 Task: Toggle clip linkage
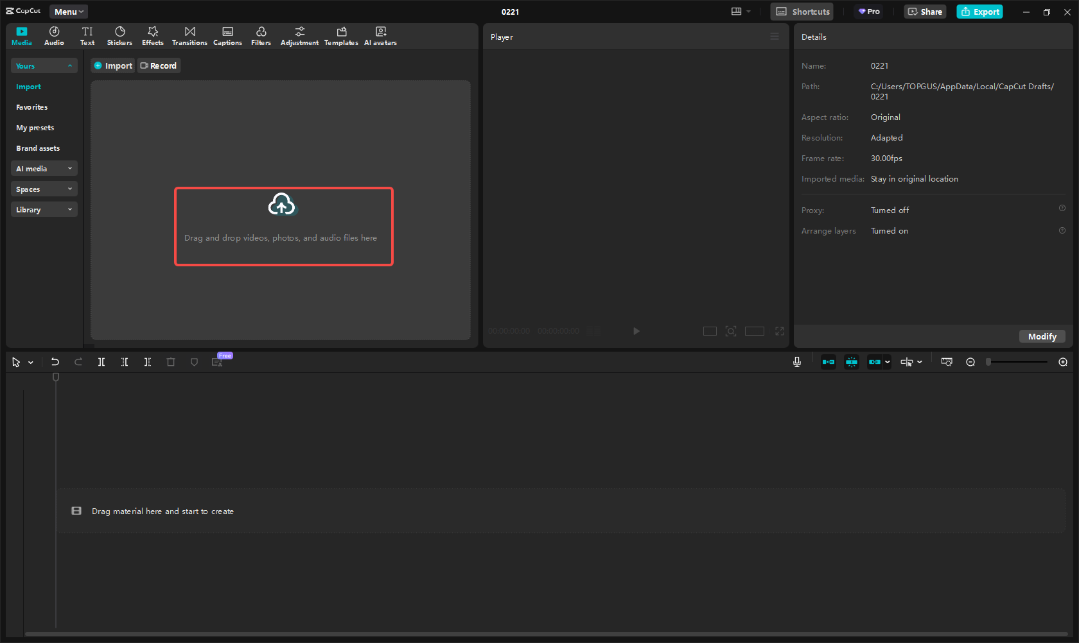tap(875, 362)
